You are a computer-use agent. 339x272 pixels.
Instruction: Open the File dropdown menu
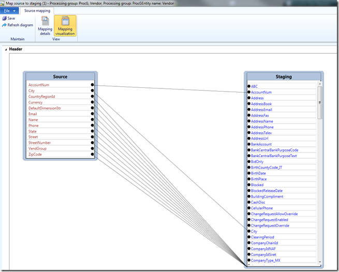pos(9,10)
